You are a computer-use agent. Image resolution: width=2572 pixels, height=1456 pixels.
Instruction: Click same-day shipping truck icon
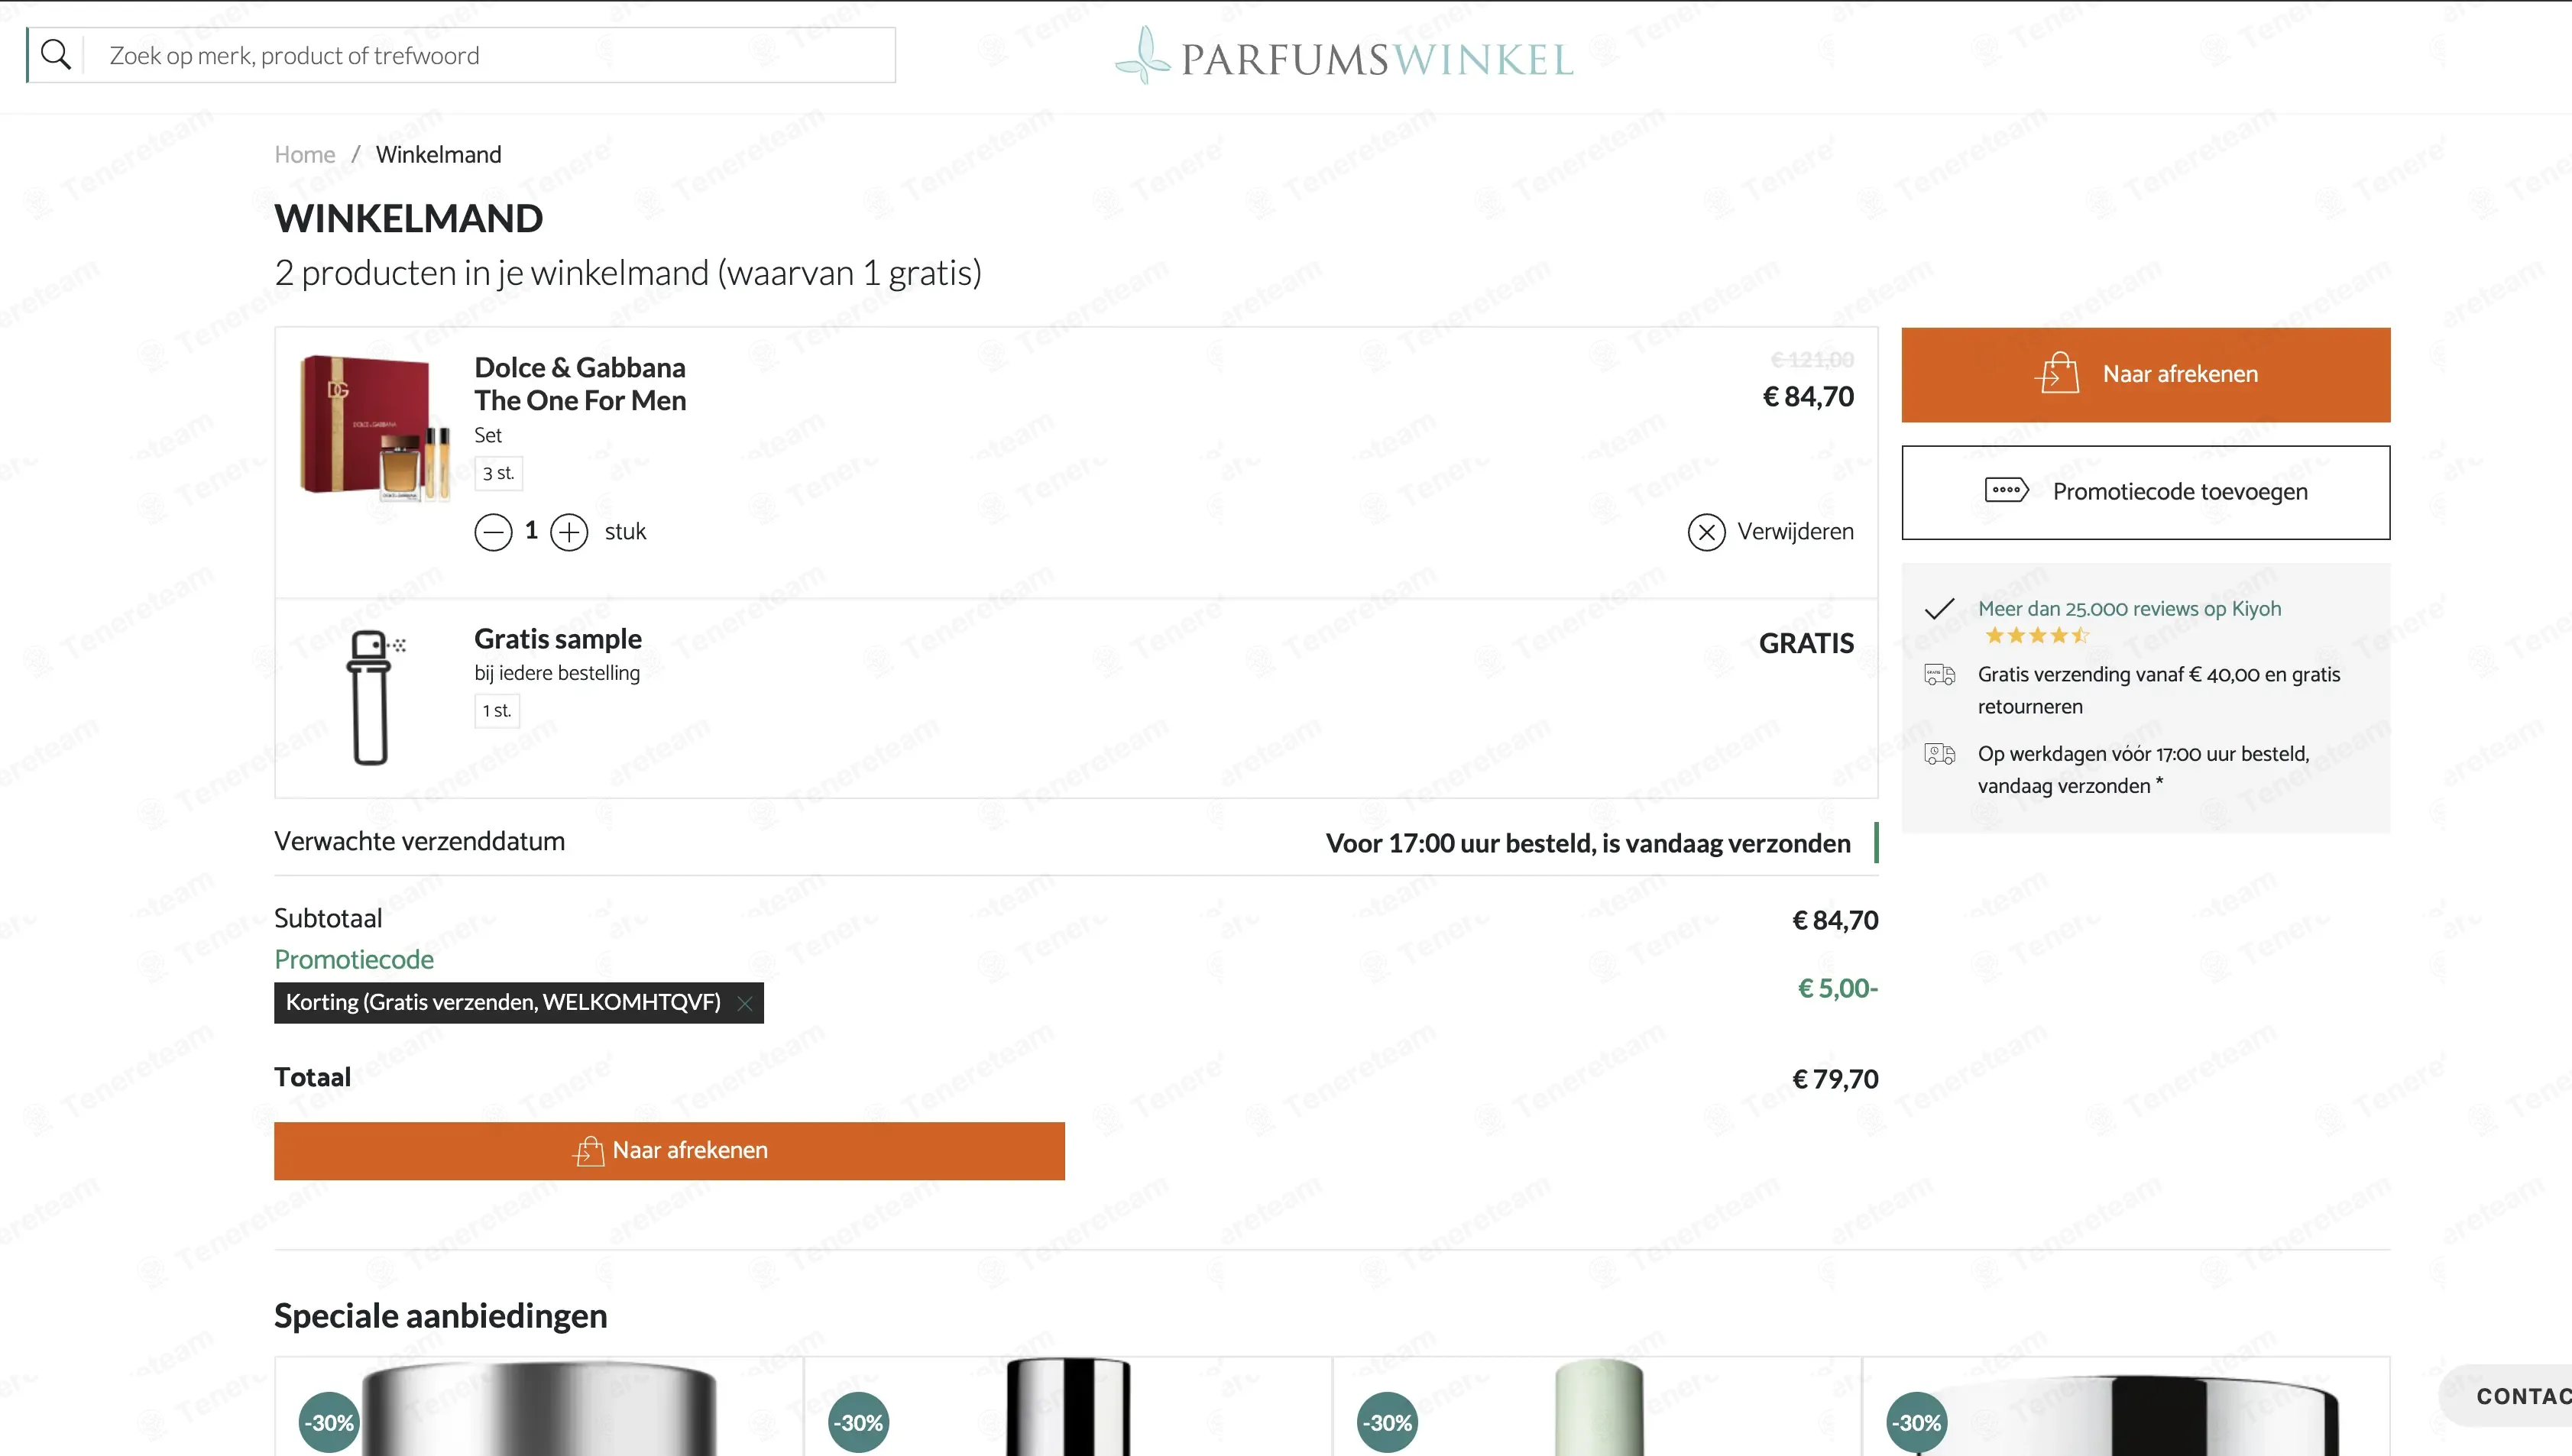(x=1940, y=754)
